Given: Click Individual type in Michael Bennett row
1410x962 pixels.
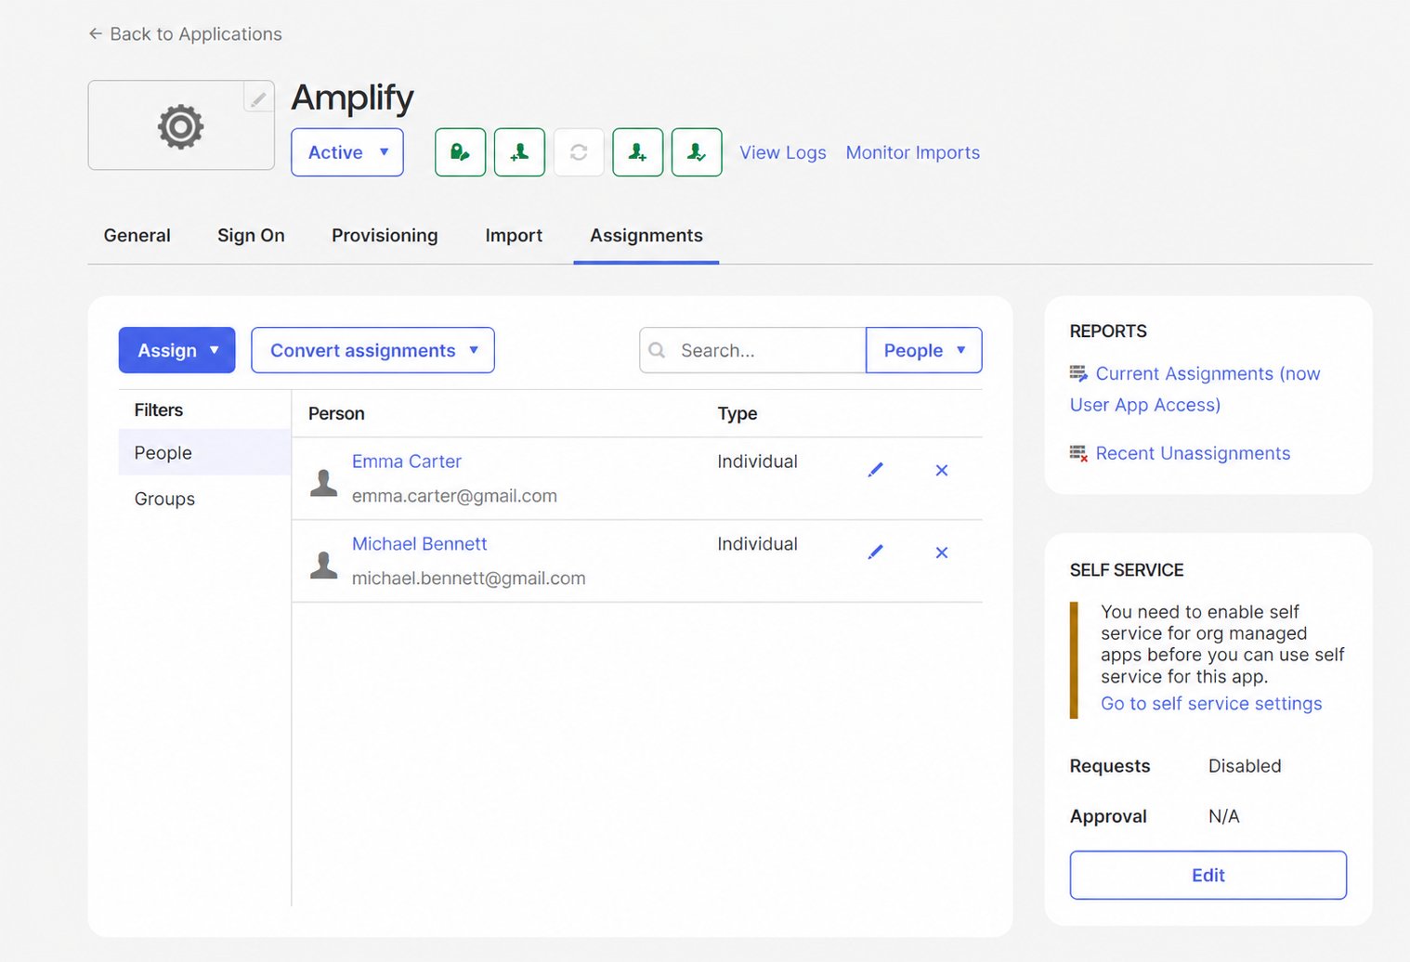Looking at the screenshot, I should pyautogui.click(x=757, y=544).
